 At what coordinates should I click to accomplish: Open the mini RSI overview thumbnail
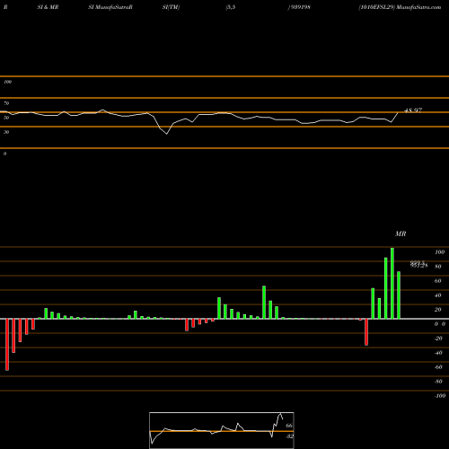[x=222, y=430]
